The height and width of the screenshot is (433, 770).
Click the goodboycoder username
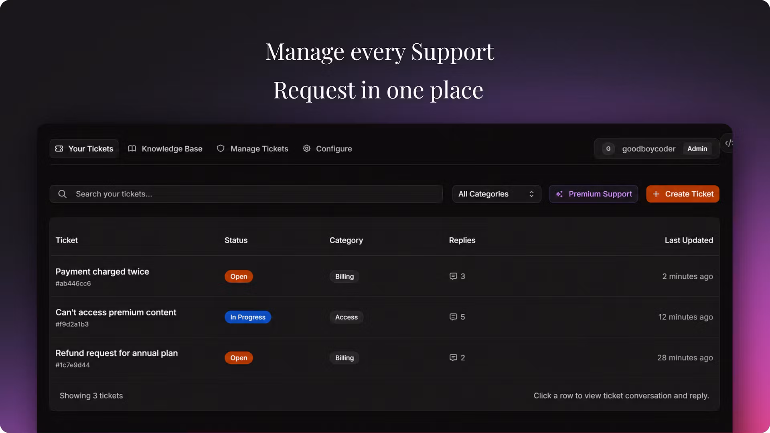[x=648, y=149]
